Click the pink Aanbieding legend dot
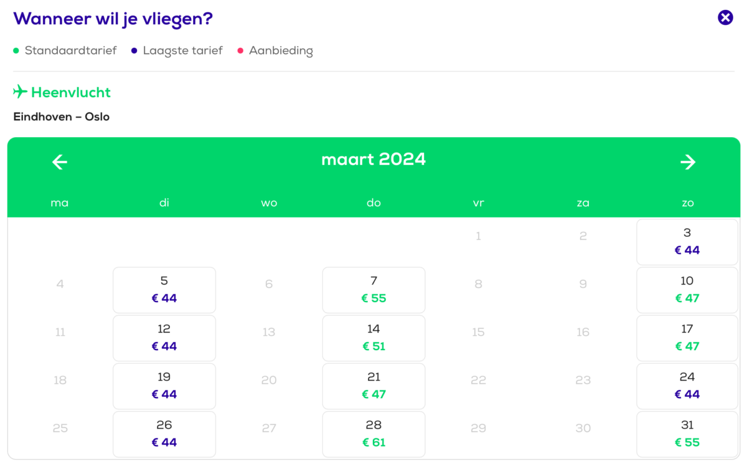The width and height of the screenshot is (747, 466). point(240,50)
